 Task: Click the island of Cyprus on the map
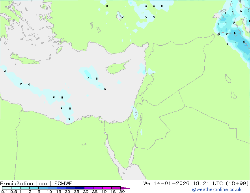[116, 68]
